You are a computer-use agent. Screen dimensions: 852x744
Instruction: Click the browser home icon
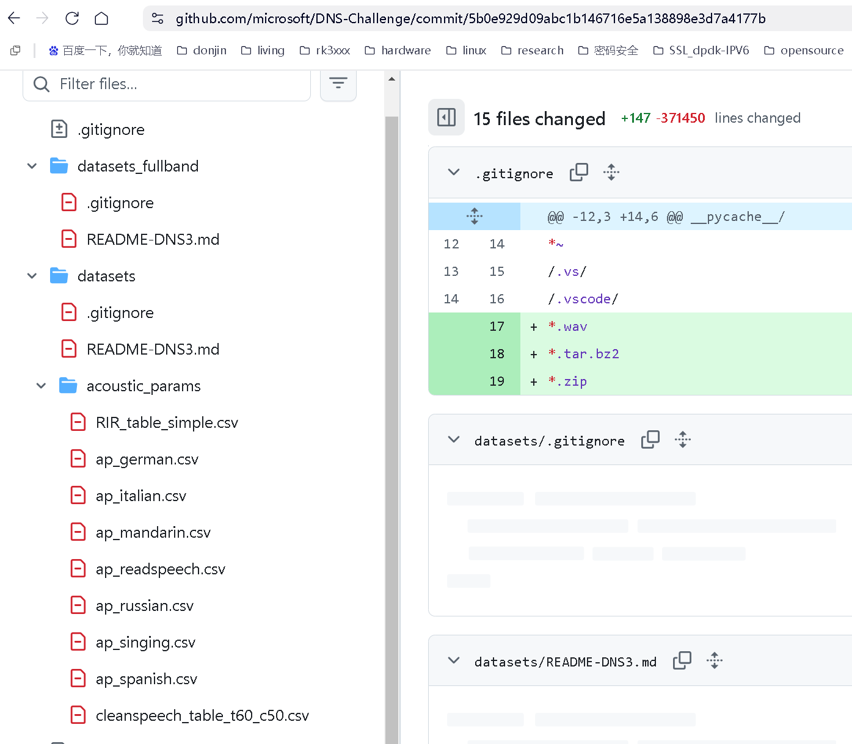click(x=101, y=18)
